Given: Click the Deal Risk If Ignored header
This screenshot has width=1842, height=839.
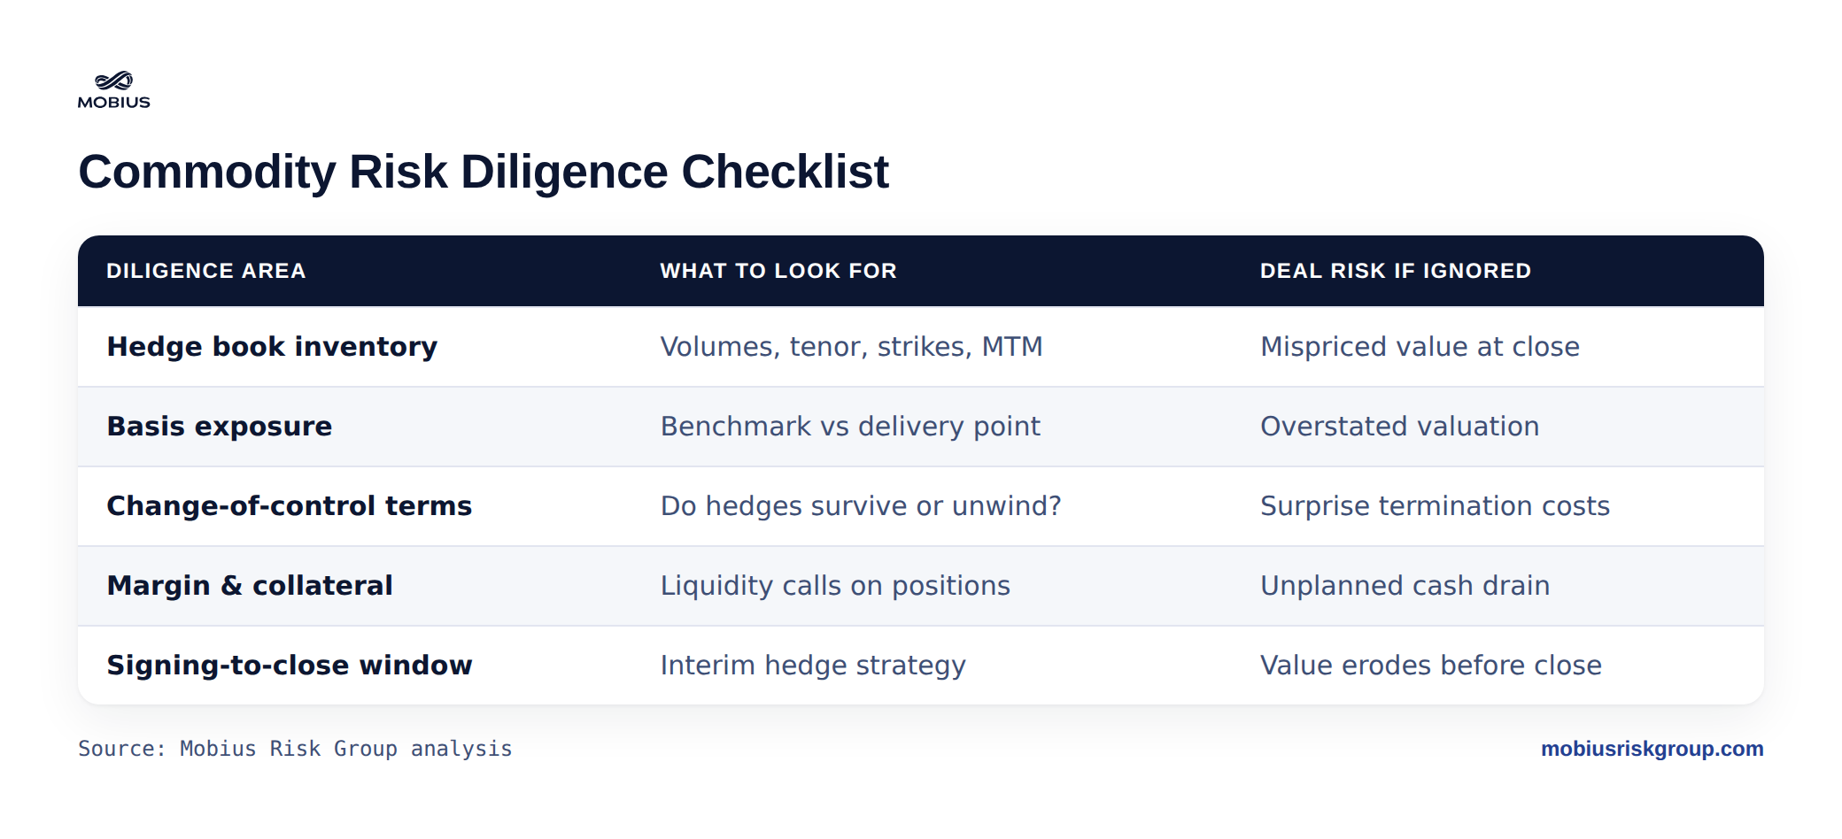Looking at the screenshot, I should tap(1396, 271).
